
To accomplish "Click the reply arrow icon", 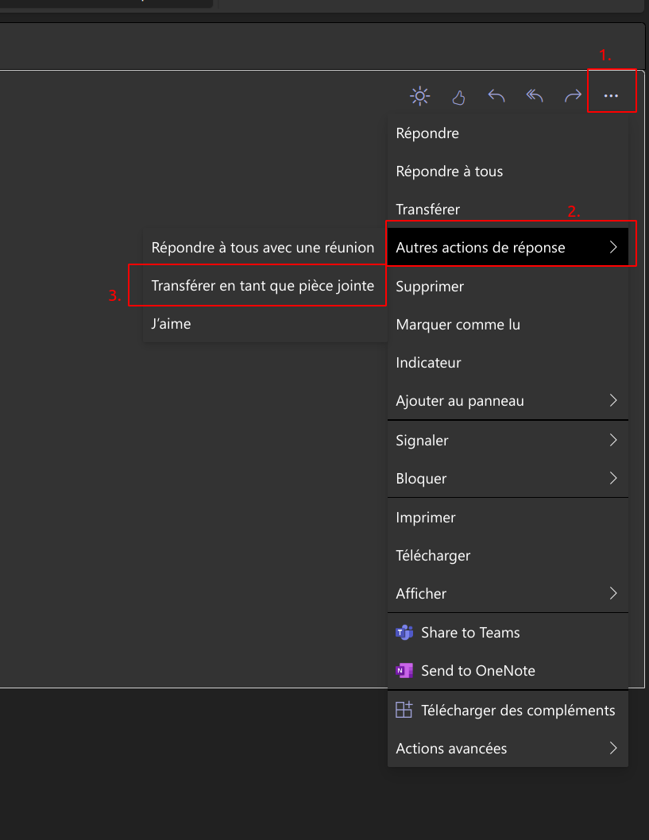I will [x=496, y=96].
